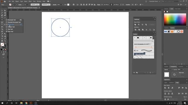Image resolution: width=188 pixels, height=105 pixels.
Task: Select the Type tool
Action: (x=2, y=17)
